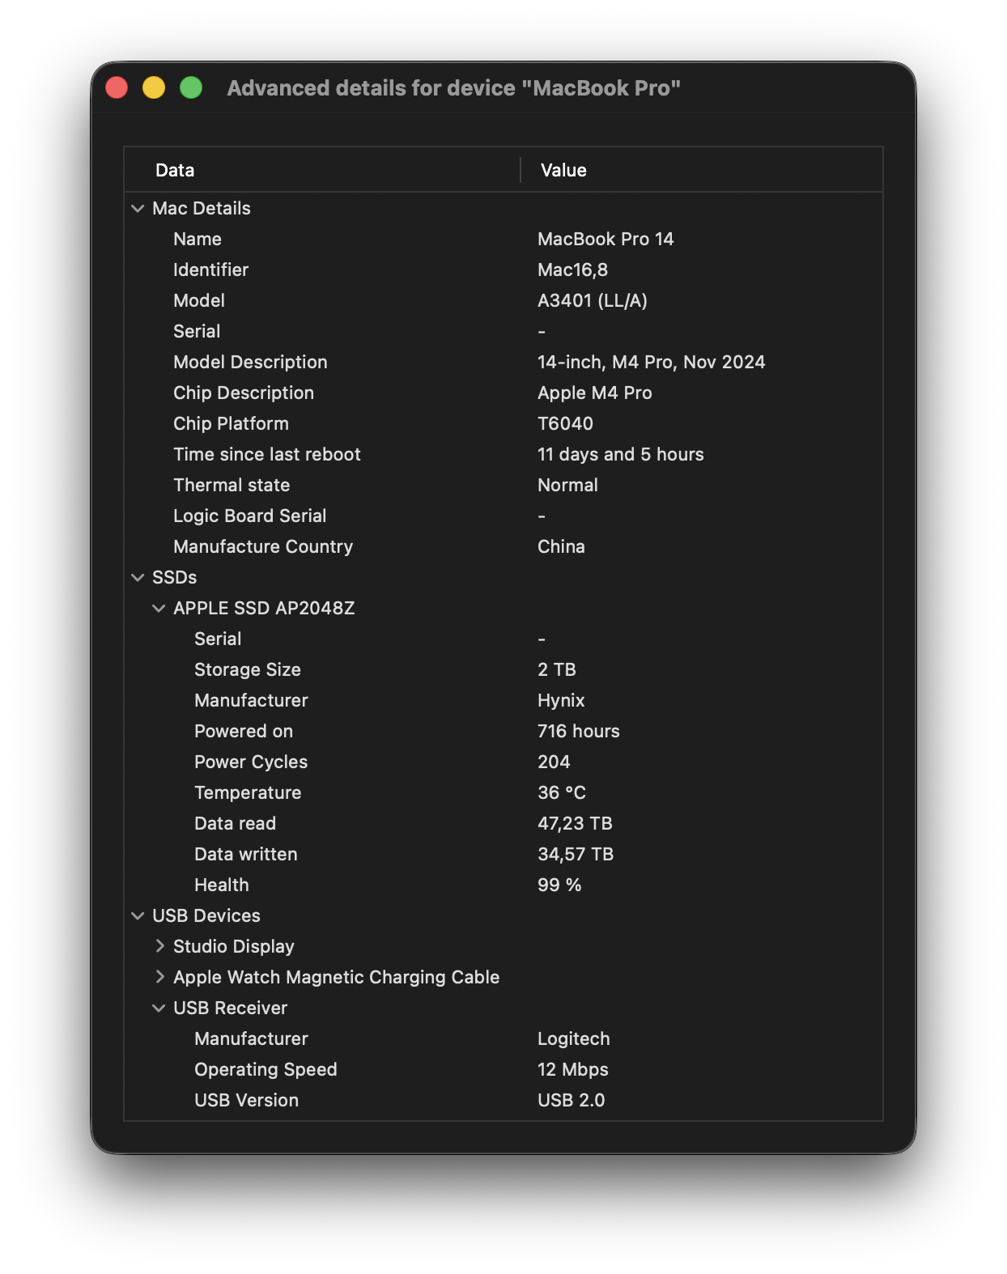Select the SSD Health row
The image size is (1007, 1274).
point(222,885)
